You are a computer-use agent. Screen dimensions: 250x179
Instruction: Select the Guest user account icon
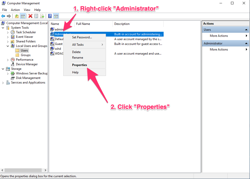[x=53, y=44]
